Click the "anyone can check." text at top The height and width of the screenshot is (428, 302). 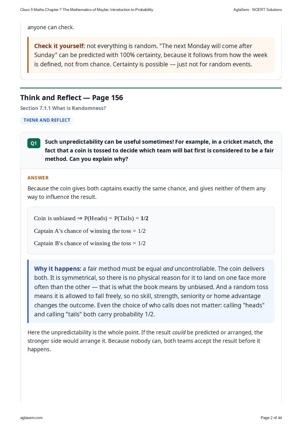(x=51, y=27)
